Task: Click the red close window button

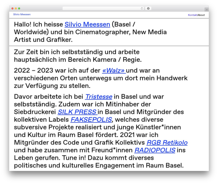Action: click(x=13, y=8)
